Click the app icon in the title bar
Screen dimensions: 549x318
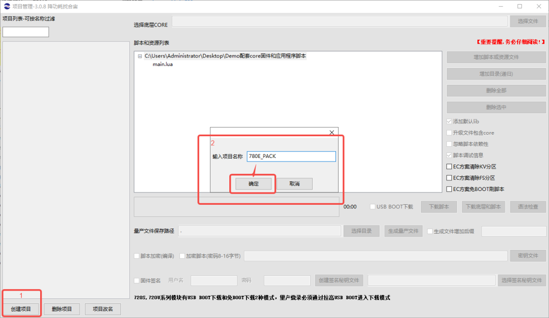pos(7,6)
